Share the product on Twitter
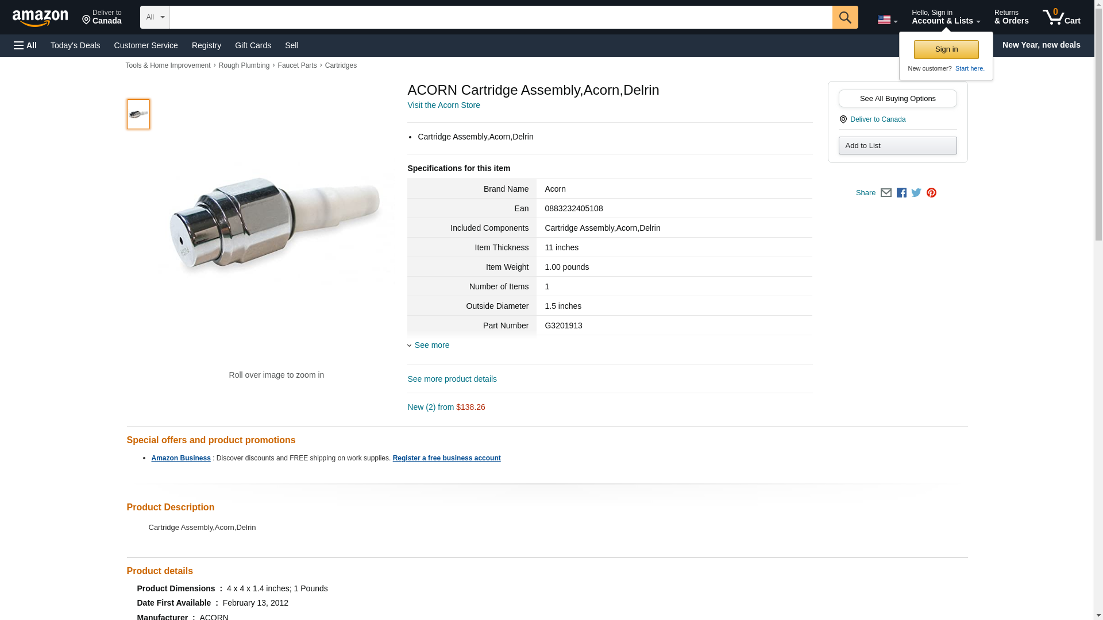The height and width of the screenshot is (620, 1103). [916, 193]
